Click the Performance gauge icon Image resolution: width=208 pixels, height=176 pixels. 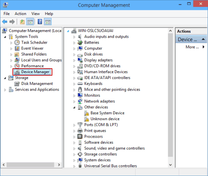(x=17, y=66)
